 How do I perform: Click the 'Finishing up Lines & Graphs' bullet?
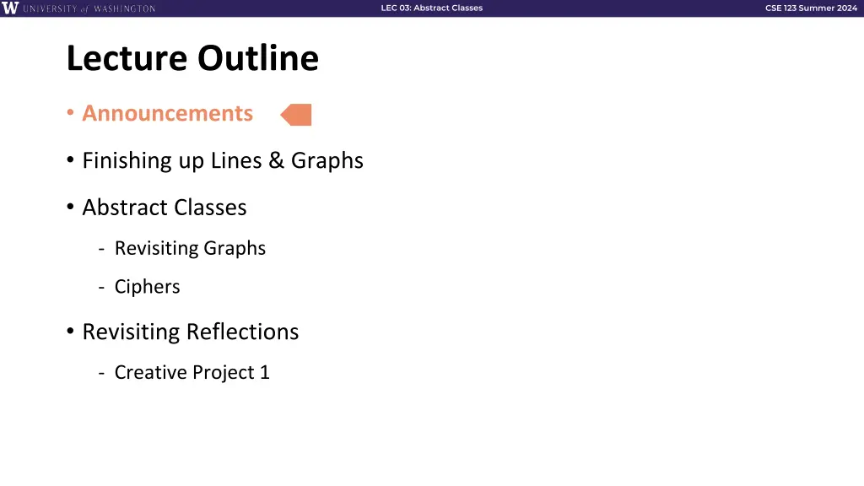pyautogui.click(x=223, y=160)
